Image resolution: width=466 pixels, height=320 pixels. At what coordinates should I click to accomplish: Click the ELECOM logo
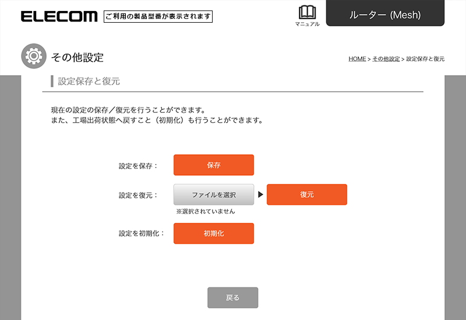(59, 16)
